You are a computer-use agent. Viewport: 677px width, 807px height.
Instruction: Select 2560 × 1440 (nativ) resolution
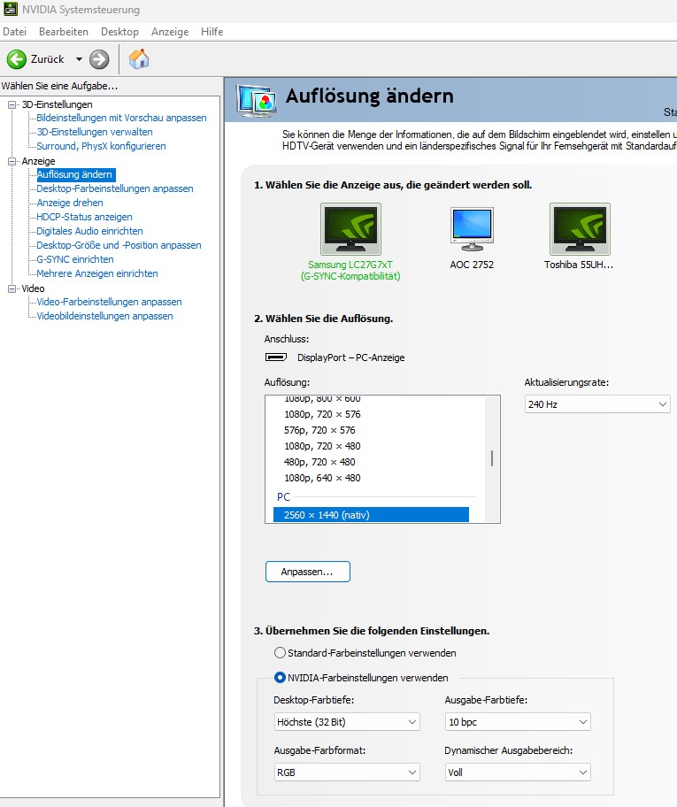371,515
